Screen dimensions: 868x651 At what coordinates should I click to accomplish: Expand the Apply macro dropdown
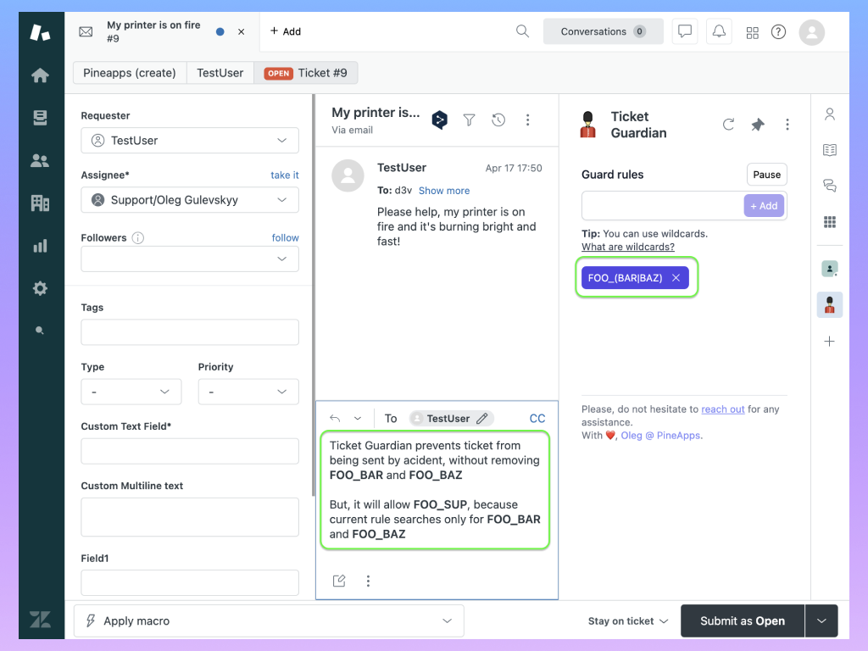[x=269, y=621]
